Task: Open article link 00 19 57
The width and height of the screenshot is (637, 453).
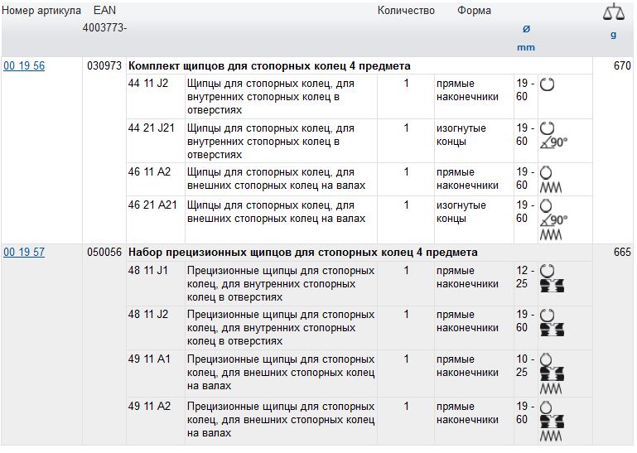Action: tap(24, 253)
